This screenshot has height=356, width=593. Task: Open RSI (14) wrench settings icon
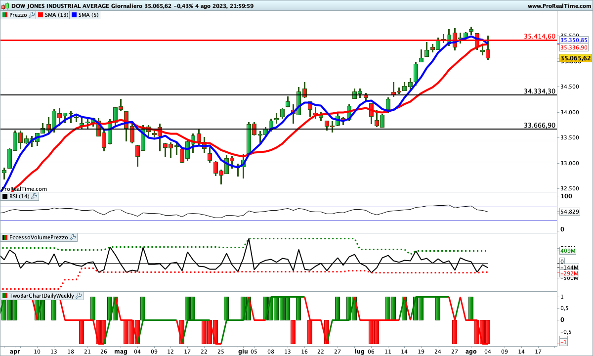point(34,196)
